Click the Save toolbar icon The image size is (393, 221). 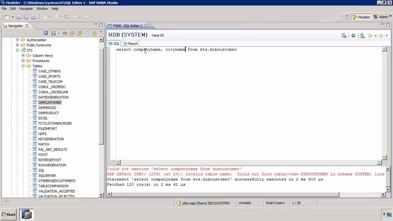tap(18, 17)
